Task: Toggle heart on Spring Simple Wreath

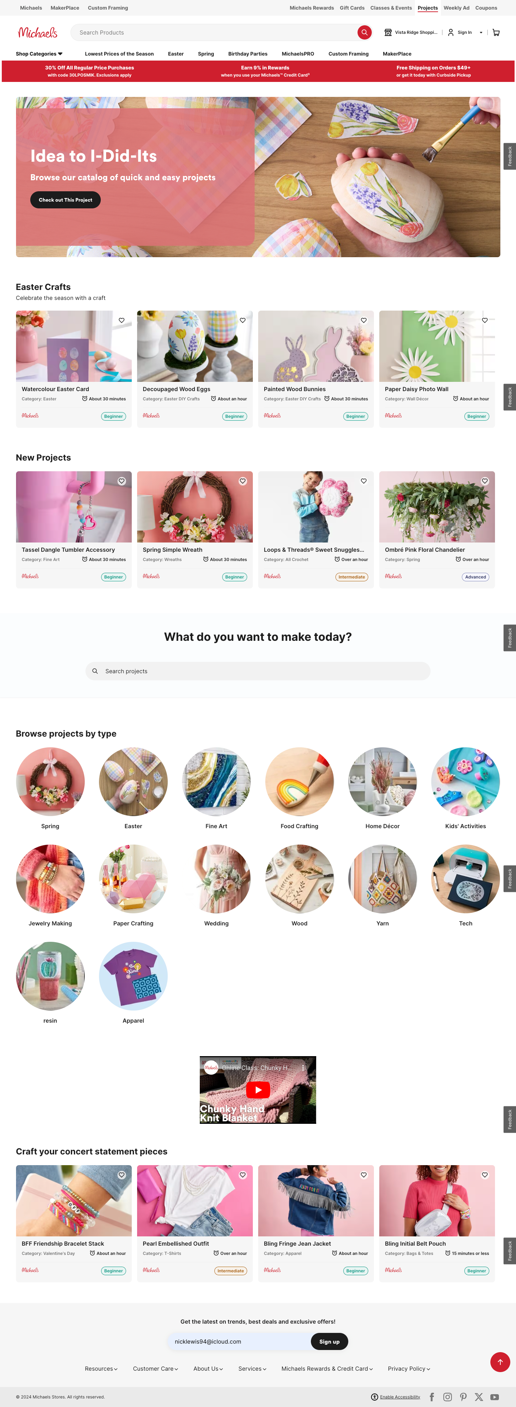Action: (243, 481)
